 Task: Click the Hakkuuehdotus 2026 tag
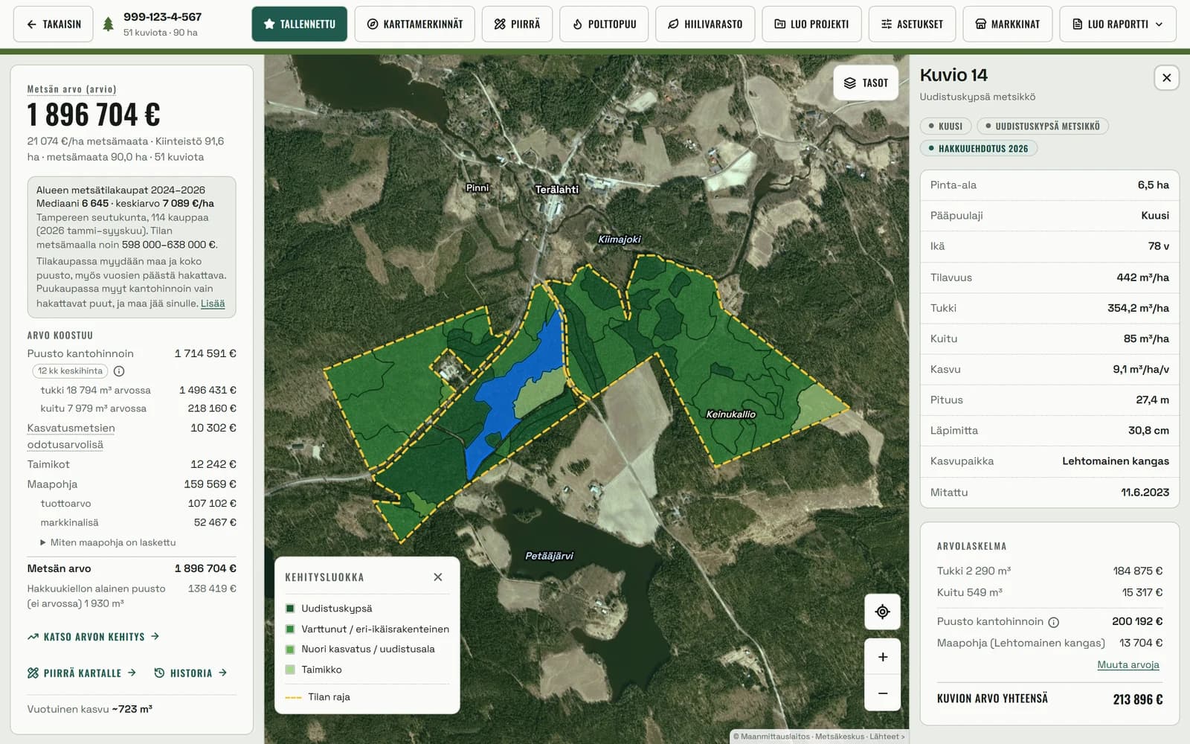[x=978, y=148]
